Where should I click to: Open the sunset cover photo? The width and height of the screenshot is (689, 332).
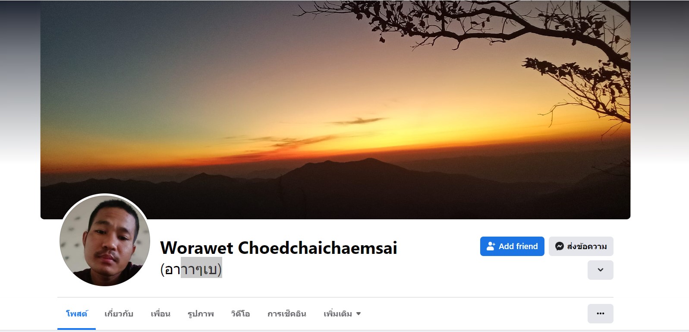coord(335,110)
